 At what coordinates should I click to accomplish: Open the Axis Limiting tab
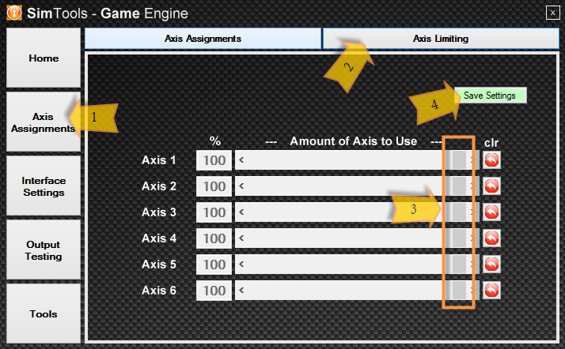[x=441, y=39]
